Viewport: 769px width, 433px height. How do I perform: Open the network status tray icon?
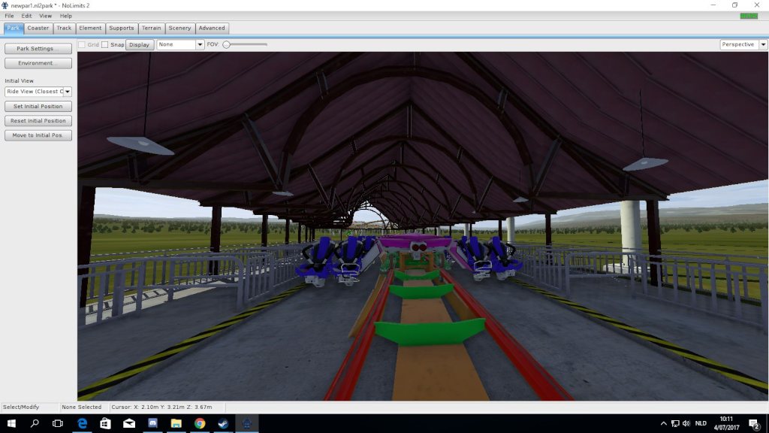pos(675,423)
